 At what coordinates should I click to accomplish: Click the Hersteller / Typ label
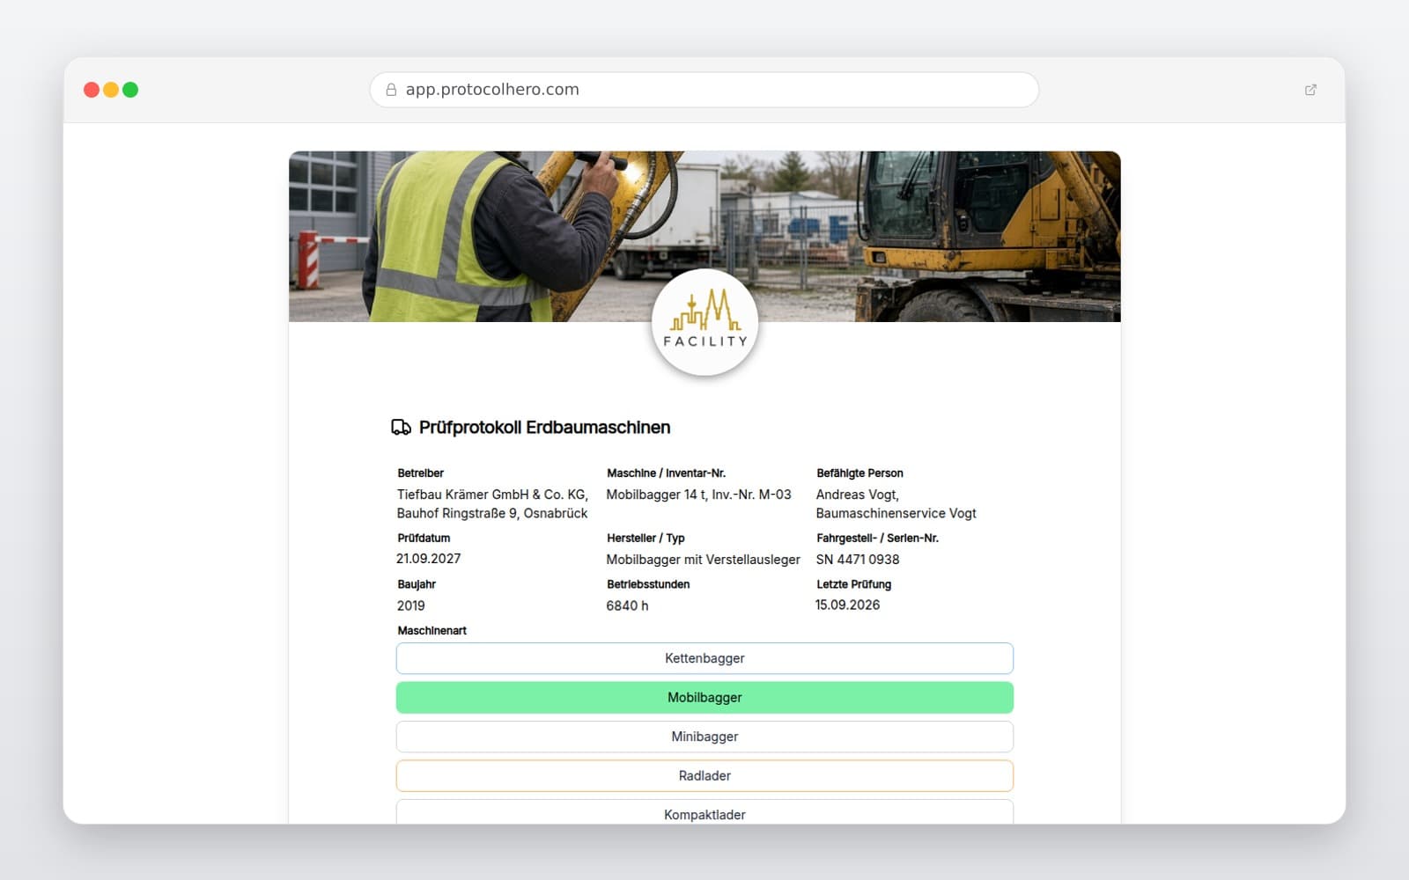(645, 539)
